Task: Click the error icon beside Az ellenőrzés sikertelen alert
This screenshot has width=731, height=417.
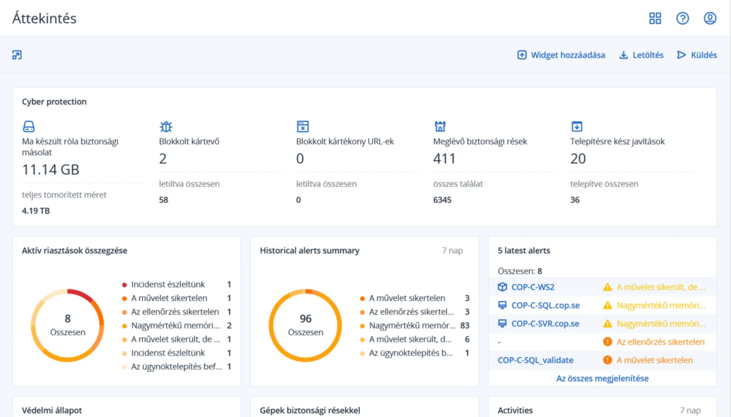Action: coord(608,341)
